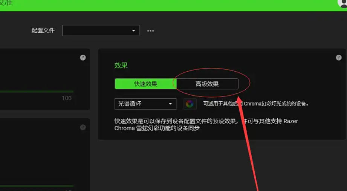Click the Chroma color wheel icon
Image resolution: width=347 pixels, height=191 pixels.
point(190,104)
